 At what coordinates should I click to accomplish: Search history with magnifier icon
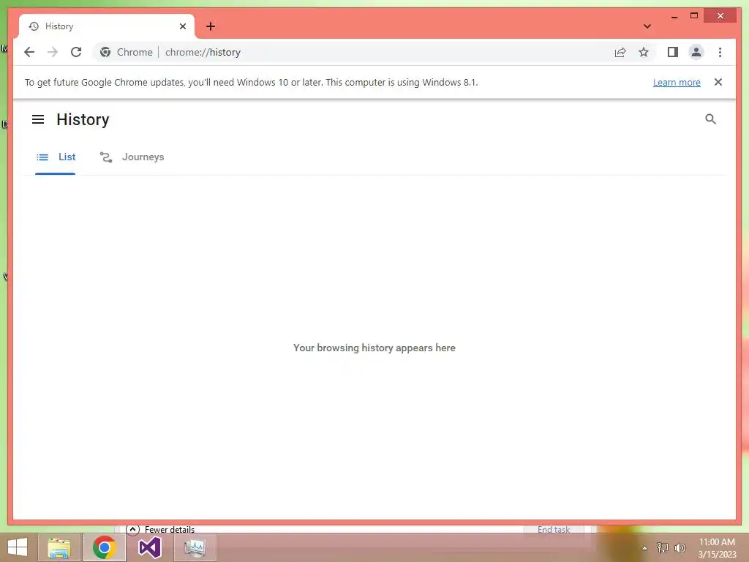(x=710, y=119)
